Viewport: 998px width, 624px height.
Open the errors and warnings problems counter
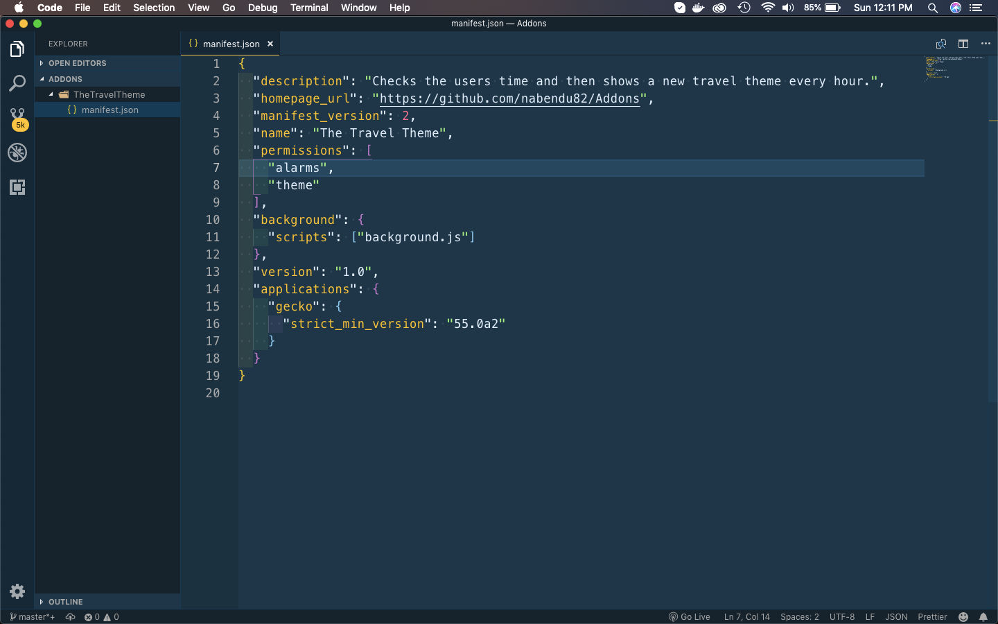[102, 617]
